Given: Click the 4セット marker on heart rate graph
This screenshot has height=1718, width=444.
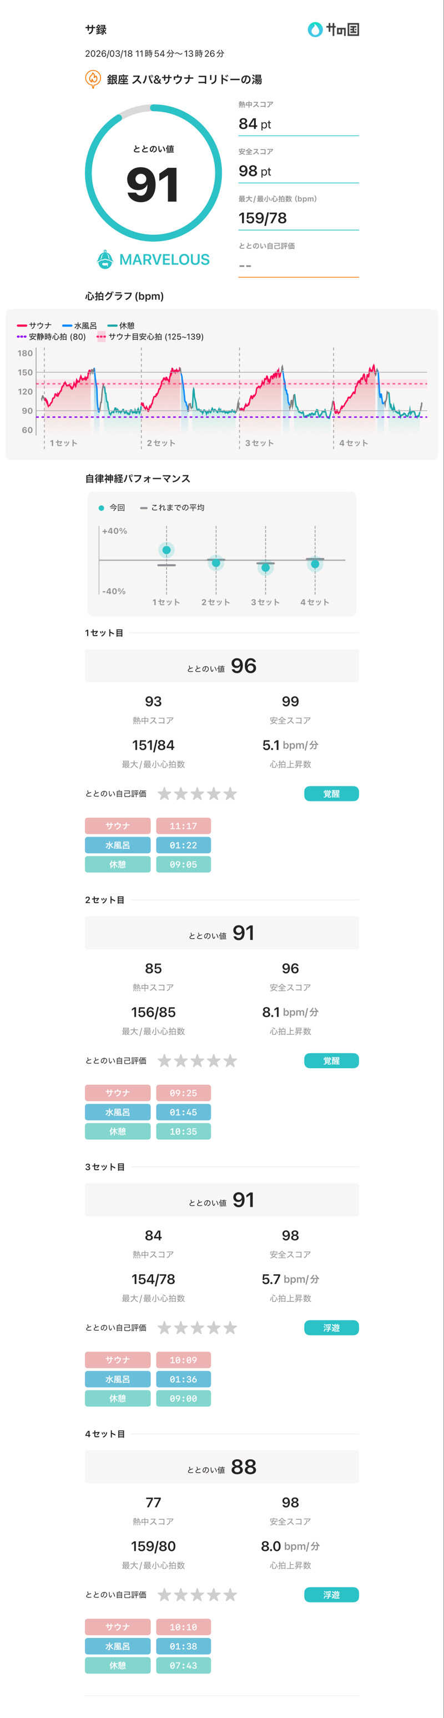Looking at the screenshot, I should coord(352,443).
